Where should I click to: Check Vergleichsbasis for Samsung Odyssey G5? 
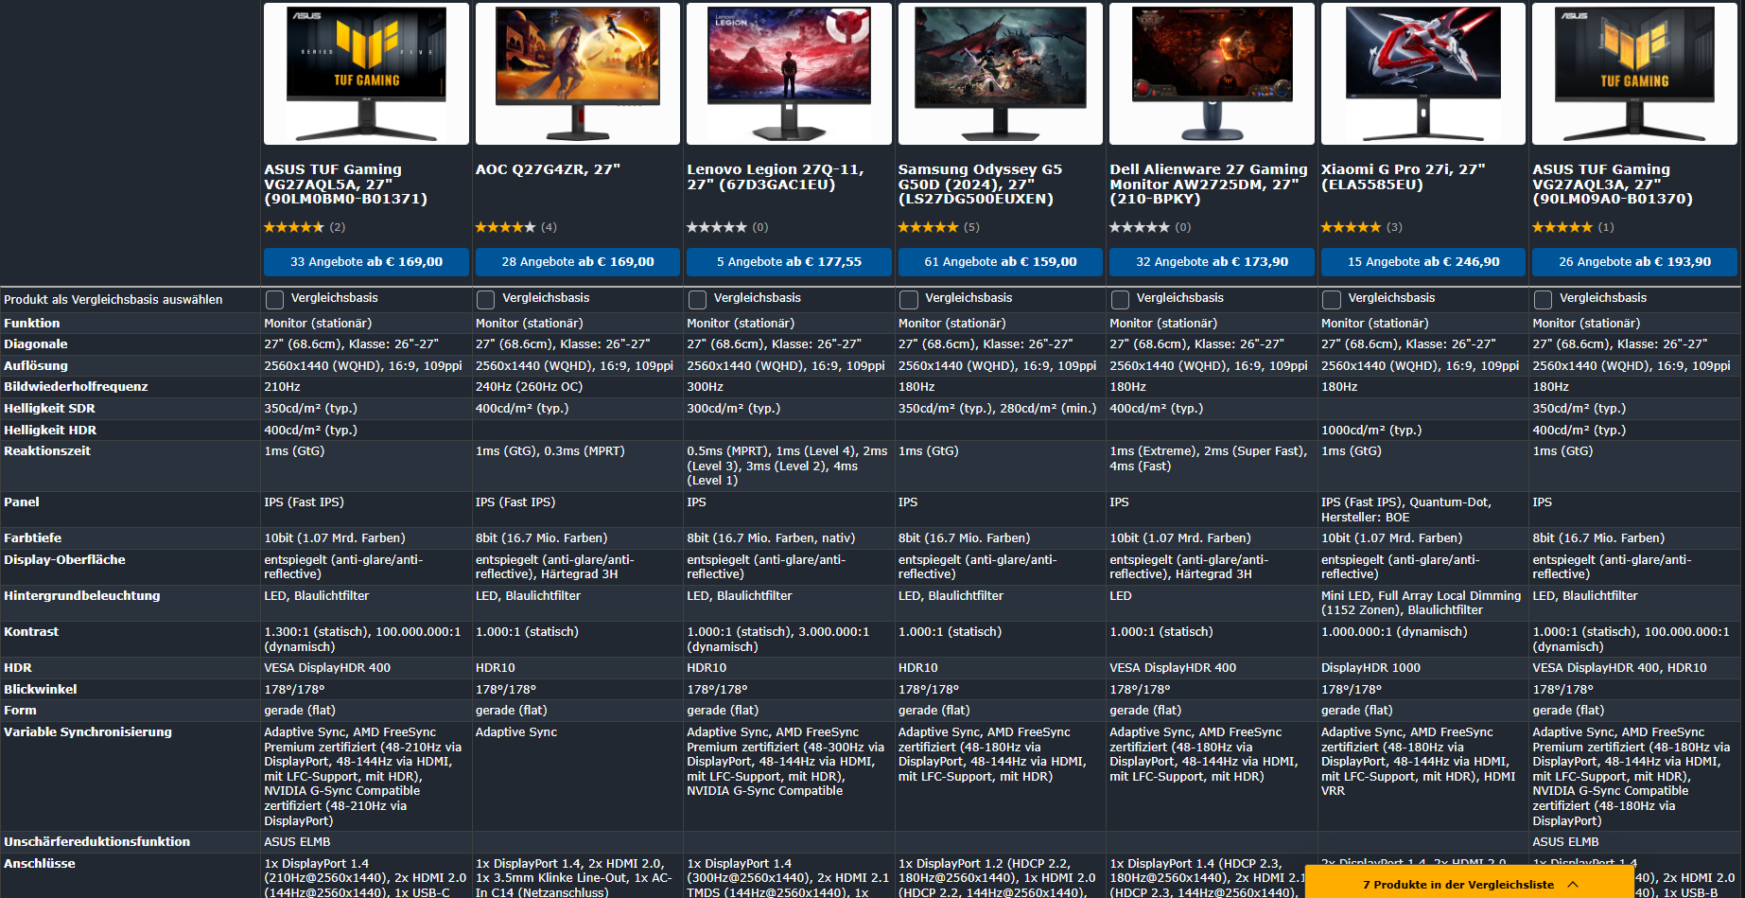pos(909,300)
